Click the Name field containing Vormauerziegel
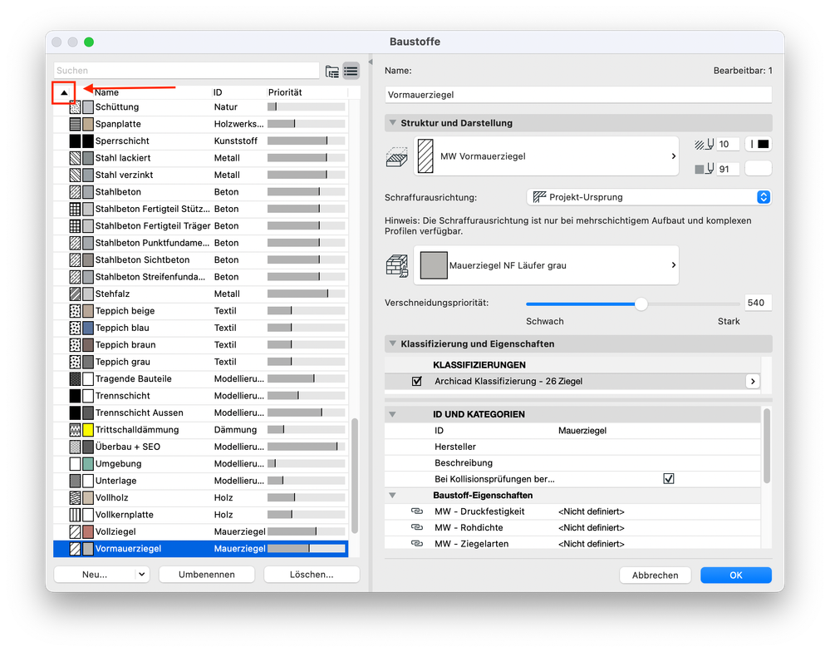Viewport: 830px width, 652px height. pyautogui.click(x=578, y=95)
